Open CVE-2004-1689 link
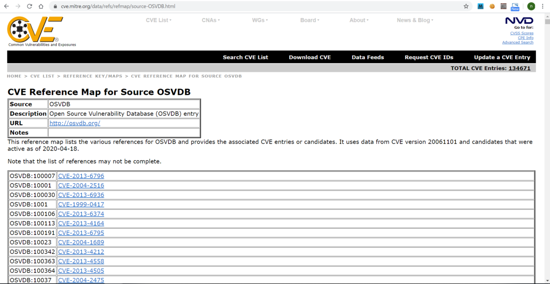This screenshot has width=550, height=284. click(x=81, y=242)
